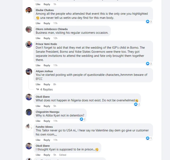Viewport: 170px width, 160px height.
Task: Like AKpan Joshua's comment
Action: pos(38,84)
